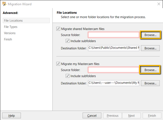Select File Locations in Advanced list
This screenshot has width=163, height=120.
point(26,21)
